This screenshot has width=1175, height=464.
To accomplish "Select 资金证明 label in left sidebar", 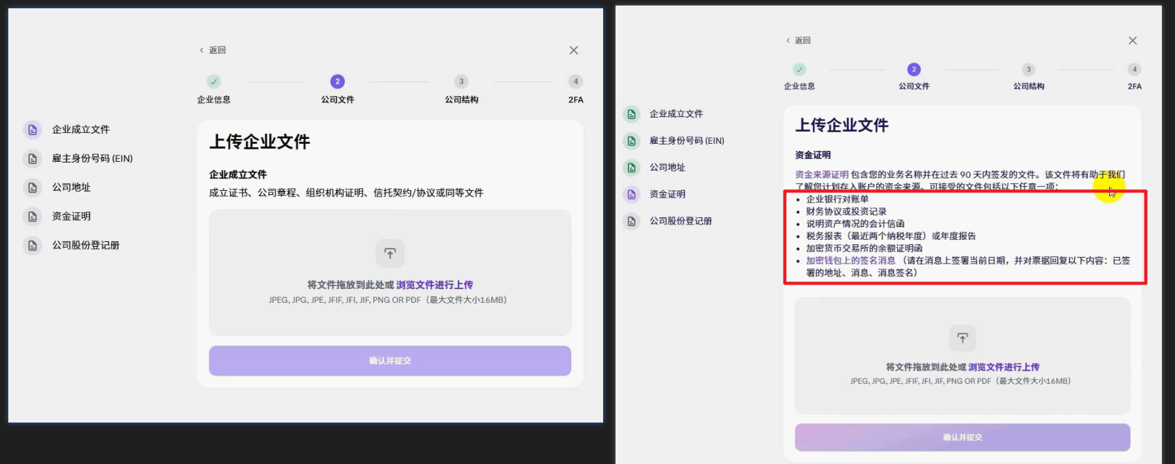I will coord(71,216).
